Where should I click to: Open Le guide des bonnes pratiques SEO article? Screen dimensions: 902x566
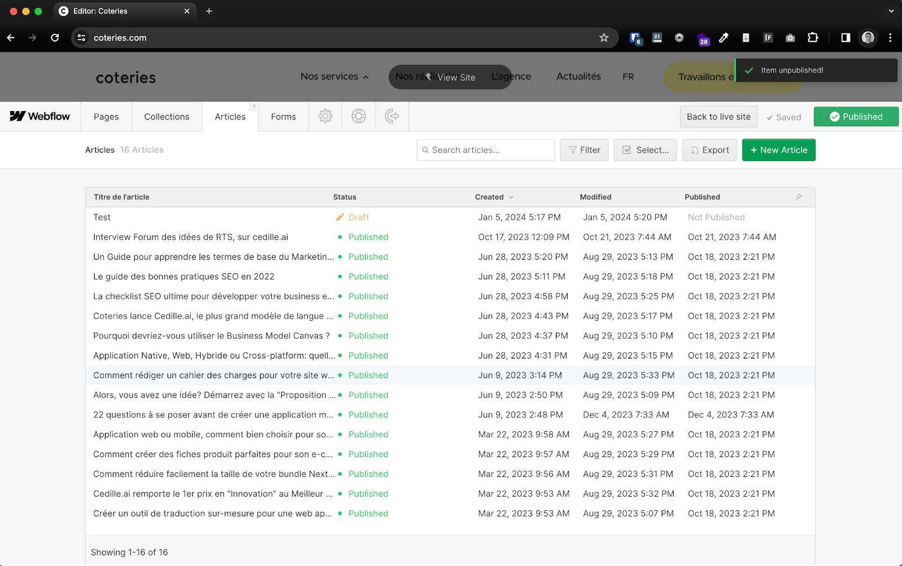pyautogui.click(x=184, y=276)
